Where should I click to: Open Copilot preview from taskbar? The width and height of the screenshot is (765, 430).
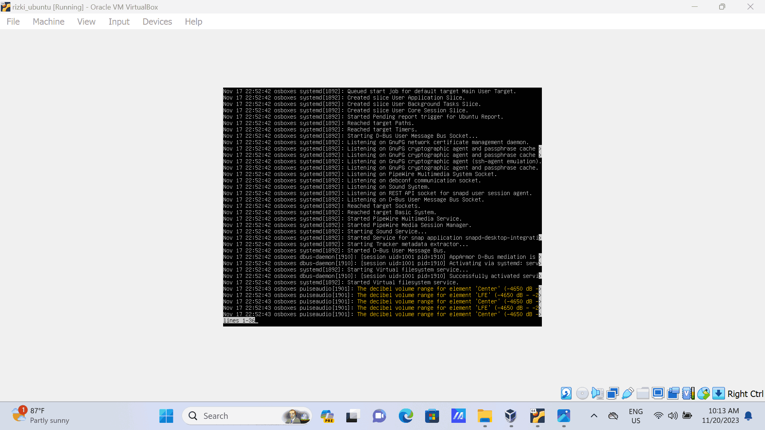327,416
